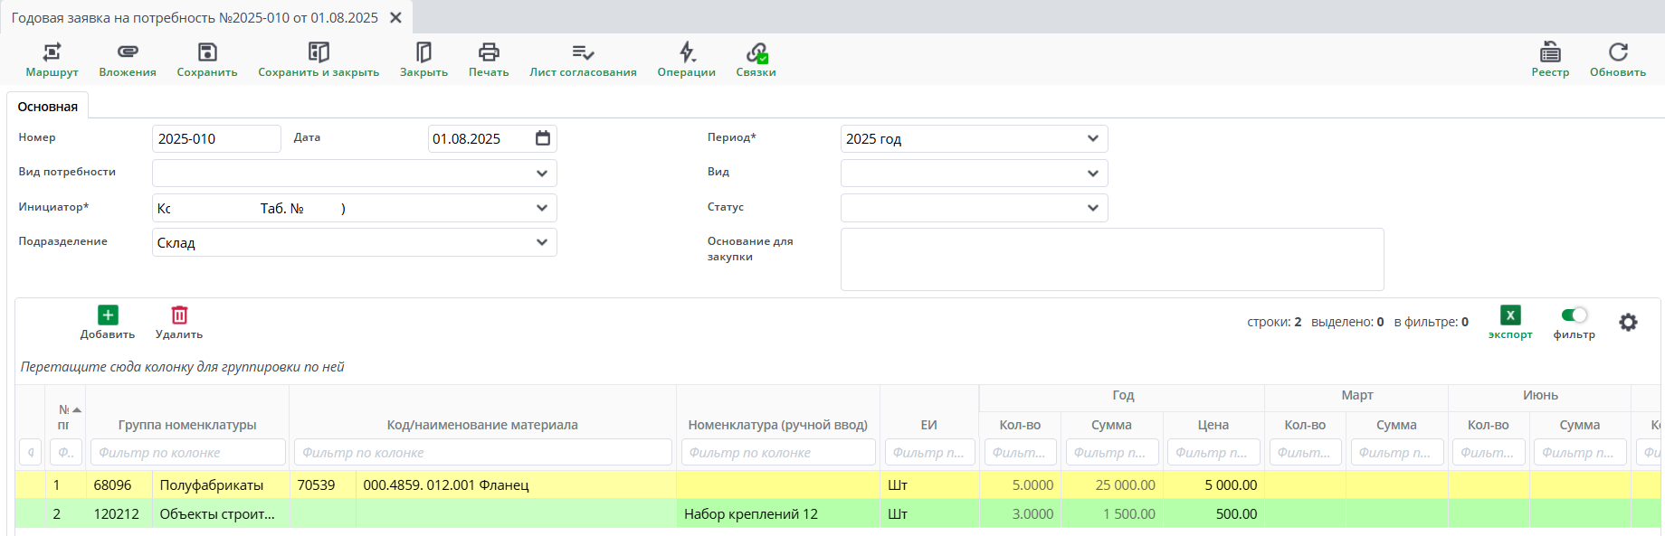Click the Сохранить save icon
The image size is (1665, 536).
(x=207, y=60)
